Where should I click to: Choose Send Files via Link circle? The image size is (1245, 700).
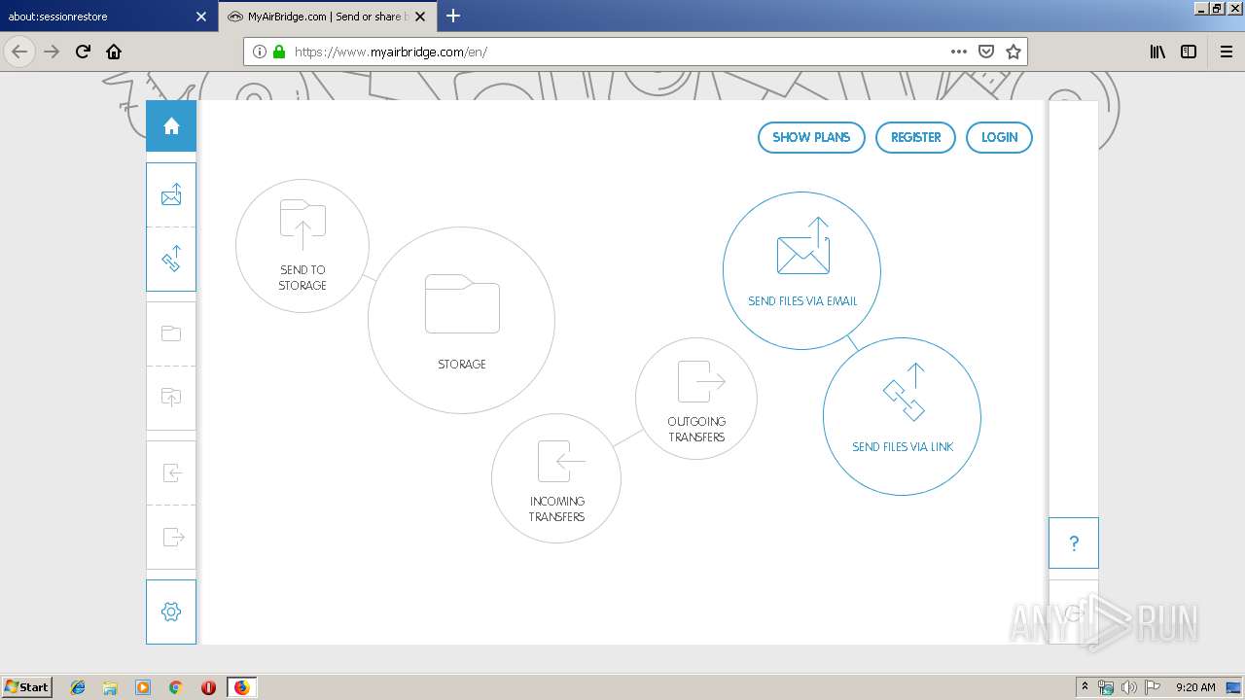point(902,416)
